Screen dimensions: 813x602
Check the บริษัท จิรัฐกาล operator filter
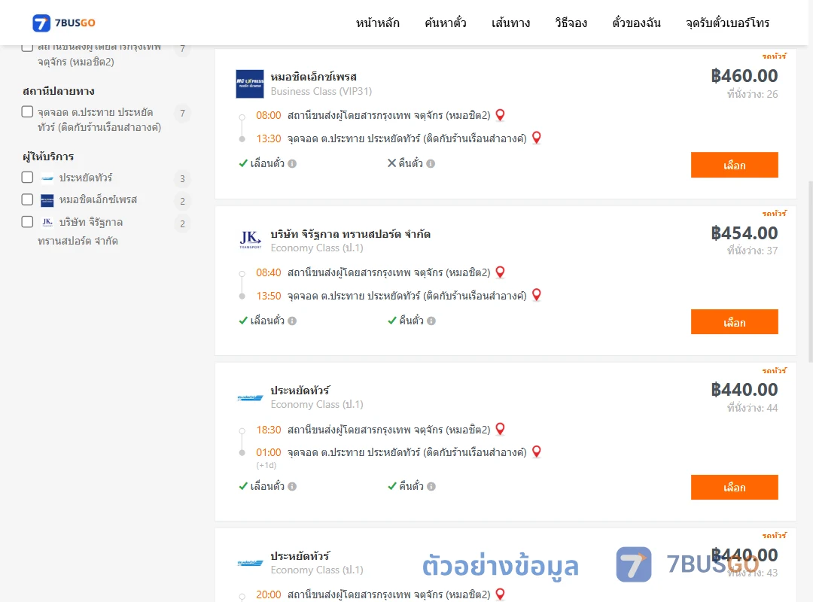point(28,222)
